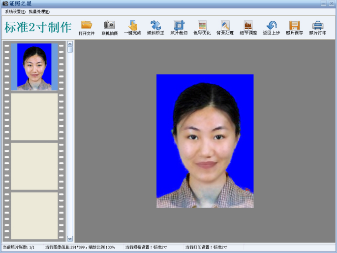Screen dimensions: 337x253
Task: Click the main portrait preview image
Action: tap(205, 141)
